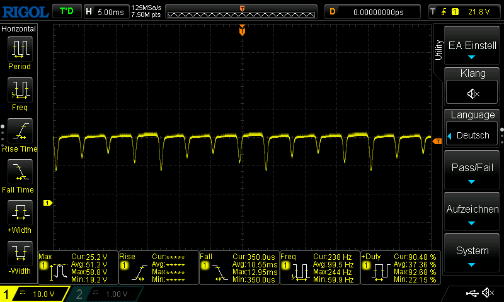504x302 pixels.
Task: Click the USB connection status icon
Action: click(x=472, y=293)
